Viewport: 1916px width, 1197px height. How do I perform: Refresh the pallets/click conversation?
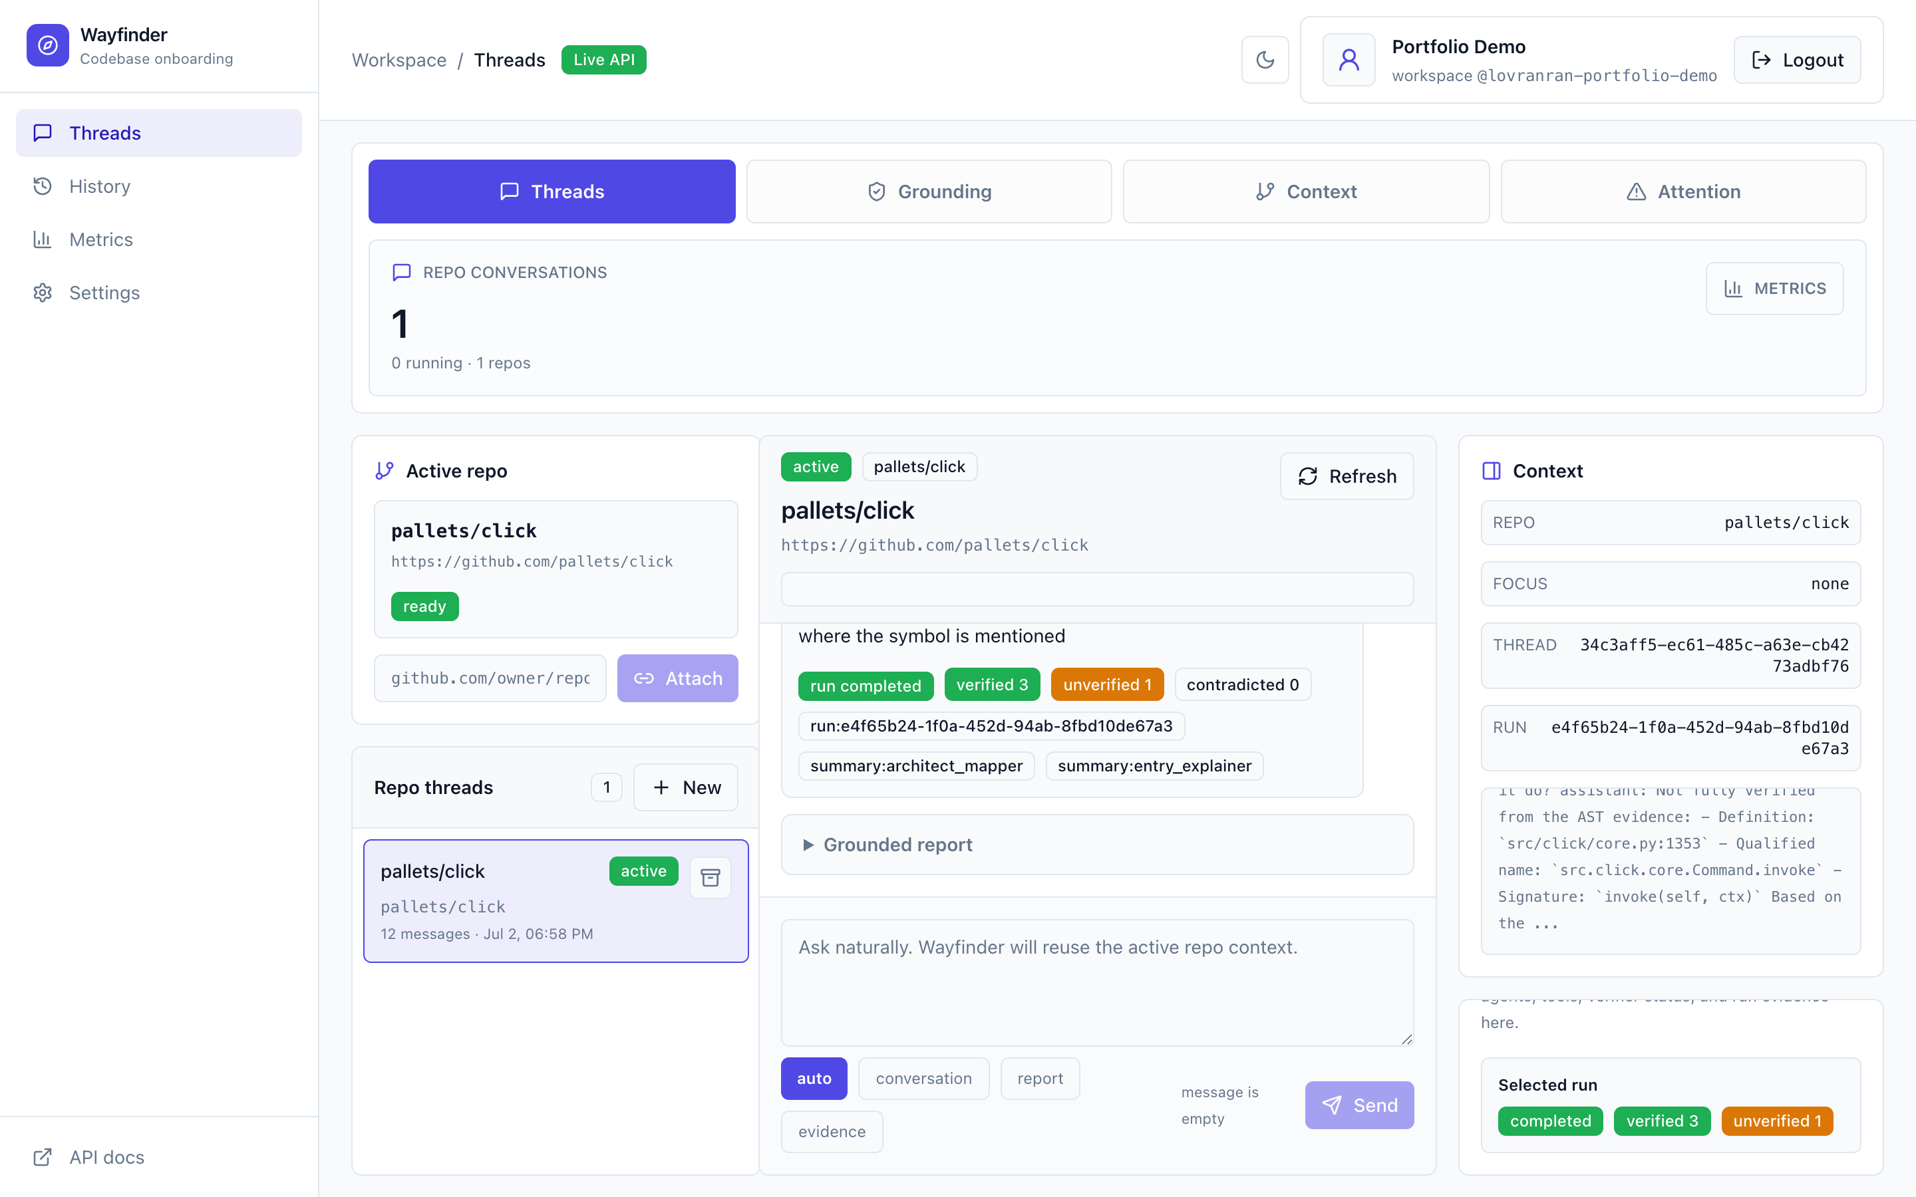1347,475
